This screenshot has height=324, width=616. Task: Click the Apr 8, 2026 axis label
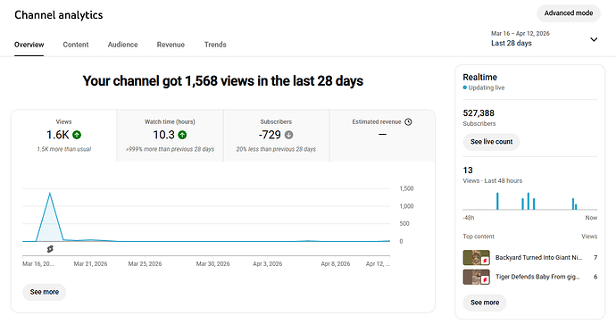tap(336, 264)
